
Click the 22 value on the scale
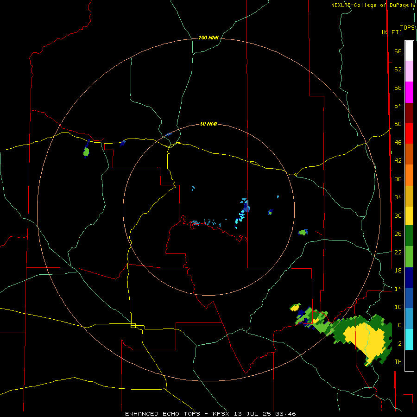(398, 252)
